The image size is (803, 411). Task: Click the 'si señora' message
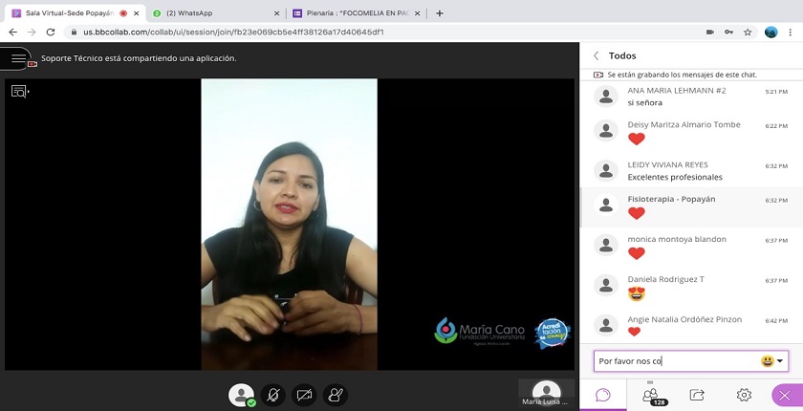click(x=644, y=103)
